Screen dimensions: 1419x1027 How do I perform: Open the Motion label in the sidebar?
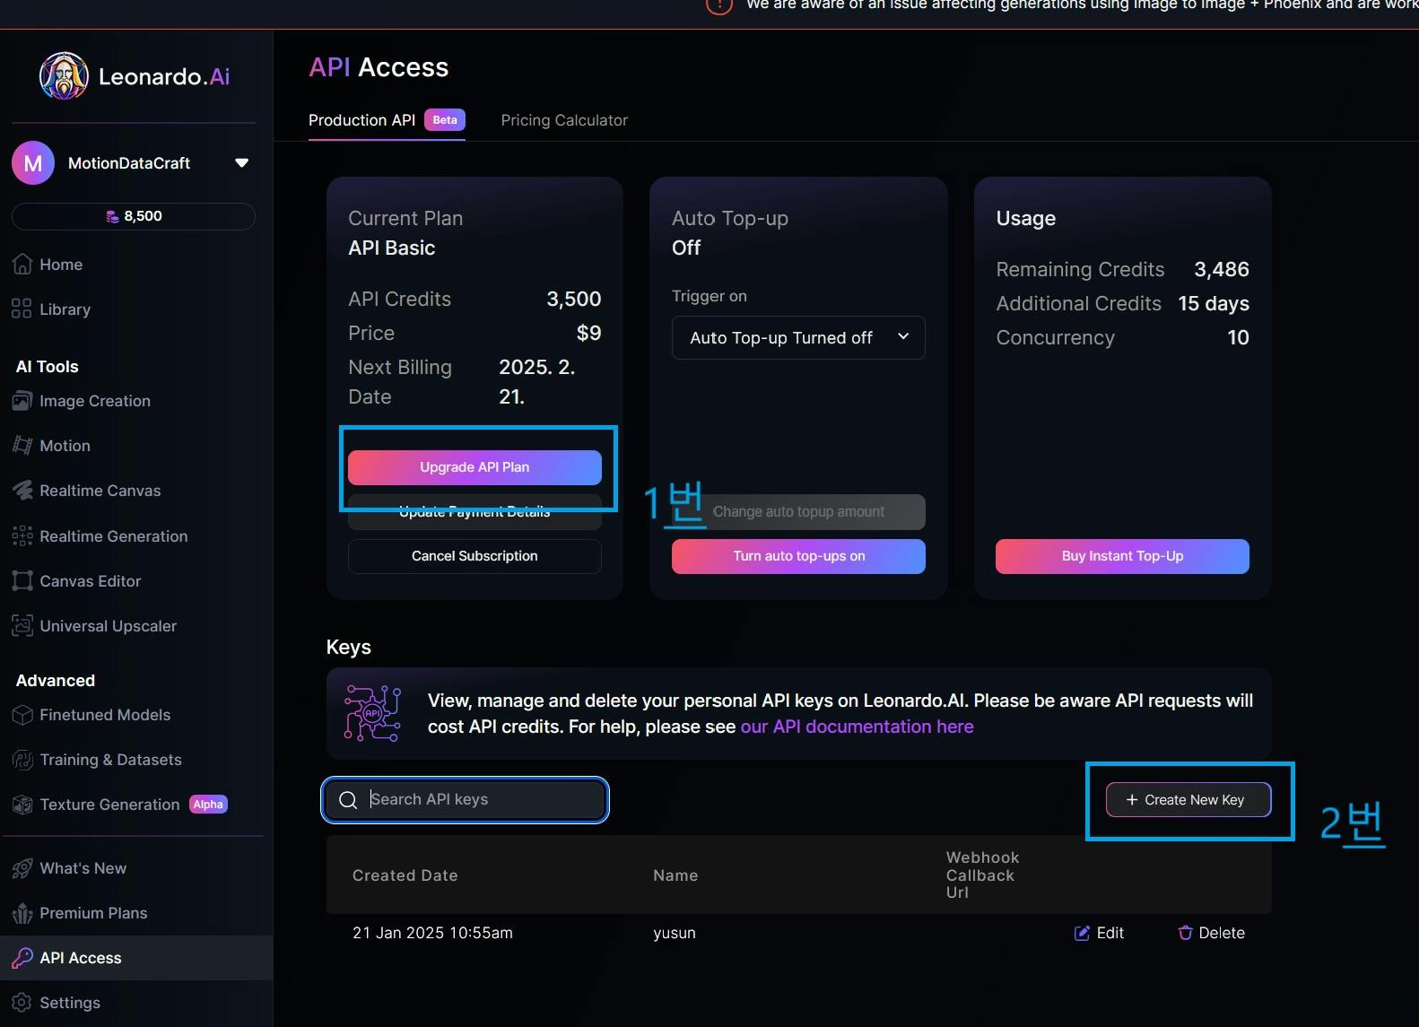click(x=65, y=446)
